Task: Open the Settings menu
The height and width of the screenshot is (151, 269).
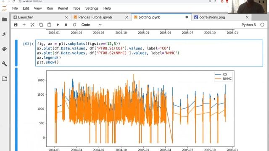Action: [92, 8]
